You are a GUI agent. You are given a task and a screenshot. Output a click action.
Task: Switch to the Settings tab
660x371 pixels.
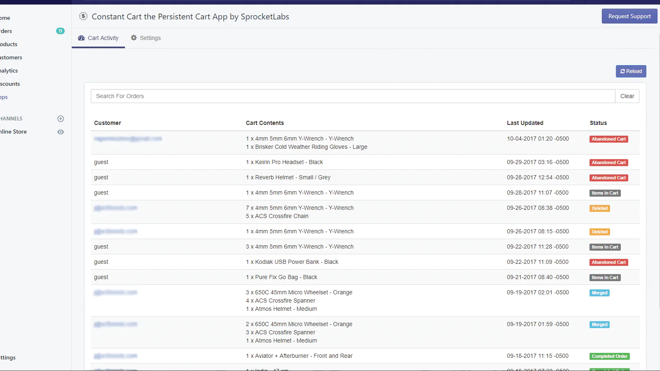click(146, 38)
